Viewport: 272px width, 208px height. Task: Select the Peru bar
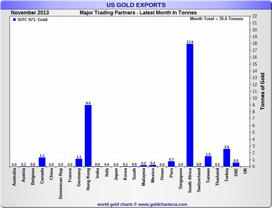tap(172, 164)
